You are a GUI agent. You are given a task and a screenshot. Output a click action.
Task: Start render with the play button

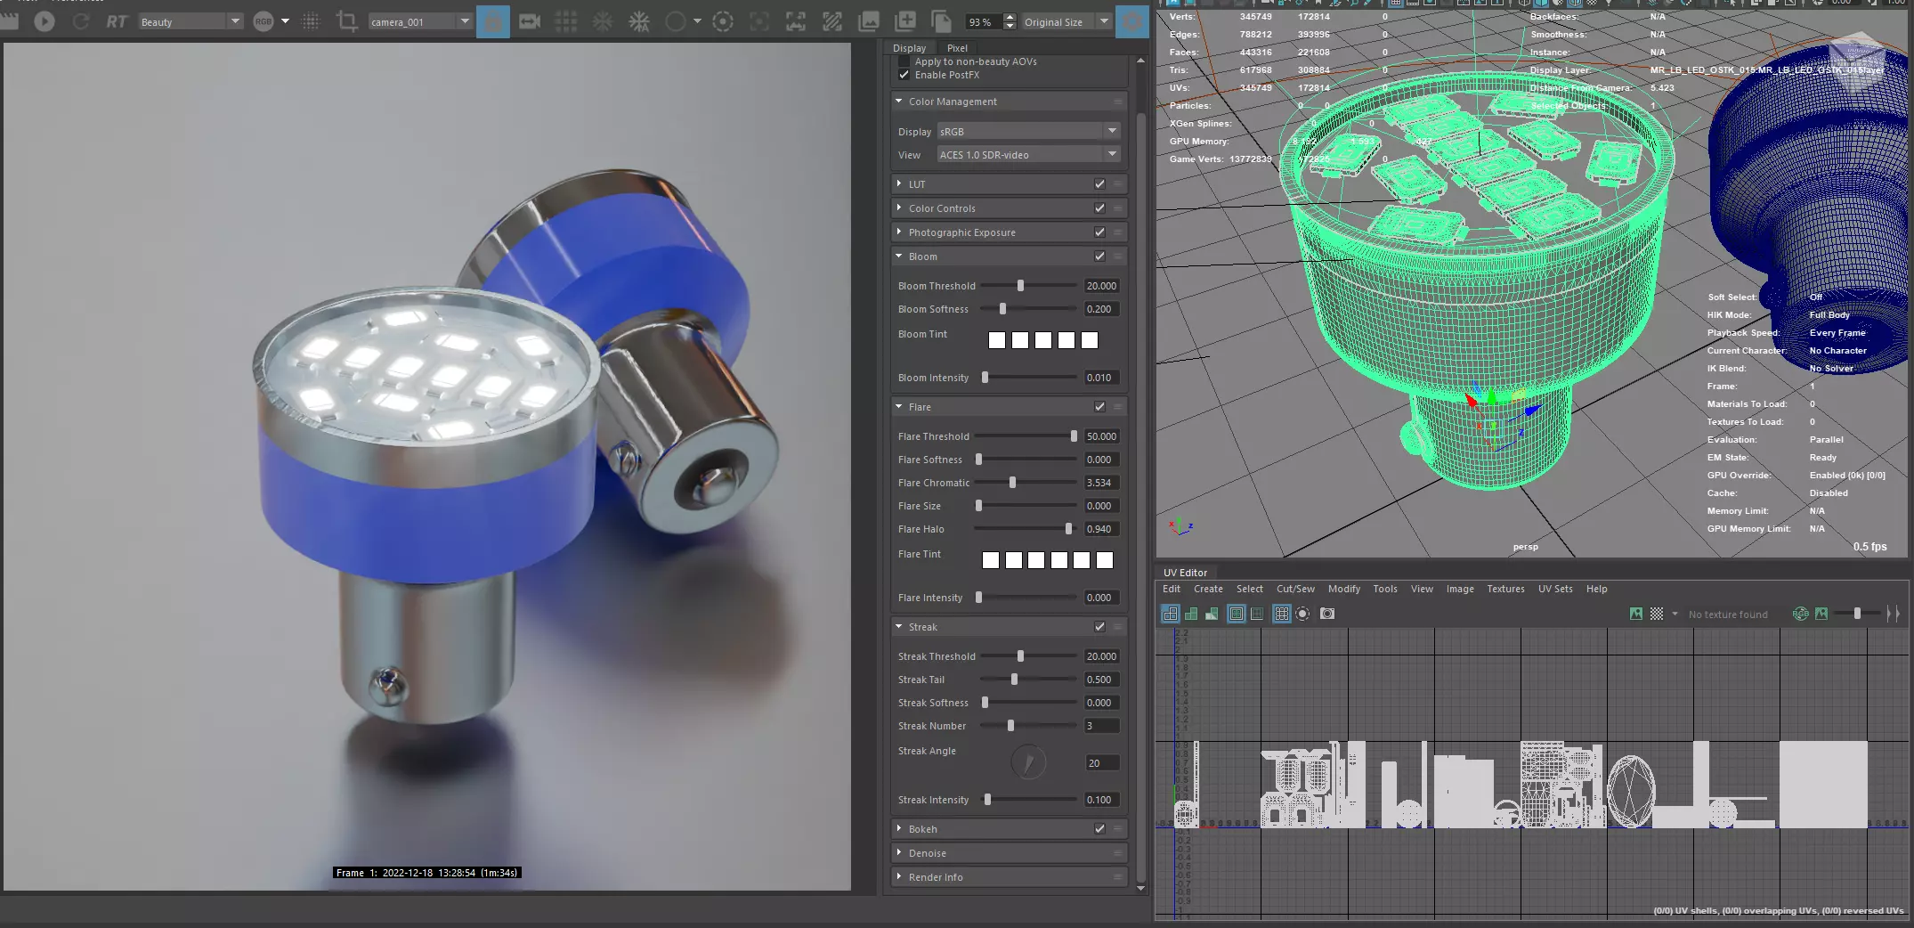(44, 21)
